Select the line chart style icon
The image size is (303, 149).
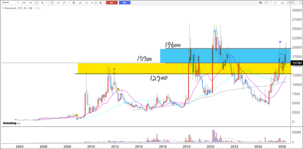58,2
